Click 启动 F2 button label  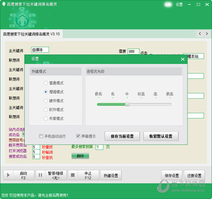pos(24,176)
